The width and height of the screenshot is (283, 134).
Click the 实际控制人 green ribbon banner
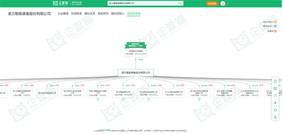[136, 45]
